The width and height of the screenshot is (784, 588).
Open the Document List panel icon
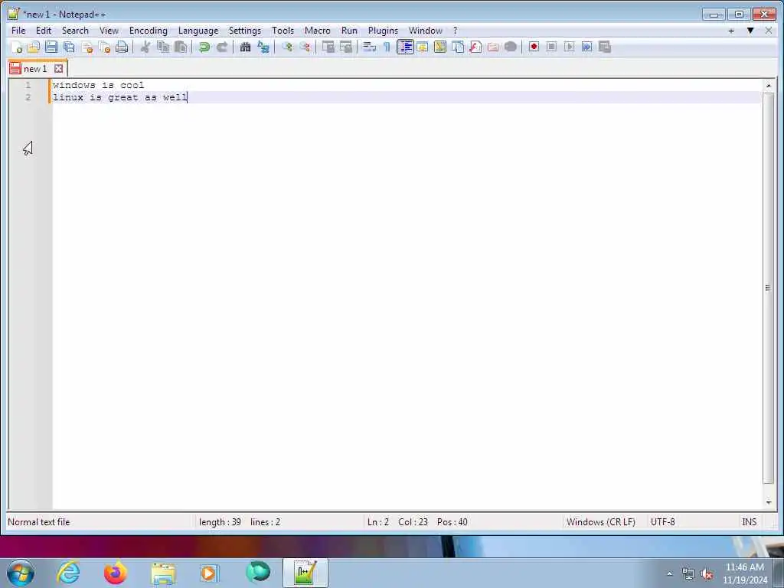pos(458,47)
